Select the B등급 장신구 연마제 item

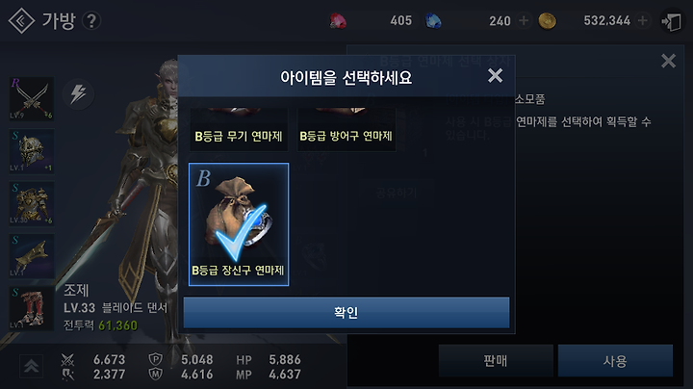point(239,224)
